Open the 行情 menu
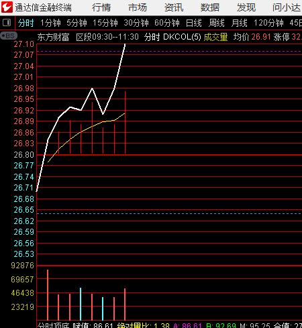The height and width of the screenshot is (328, 302). pyautogui.click(x=101, y=7)
